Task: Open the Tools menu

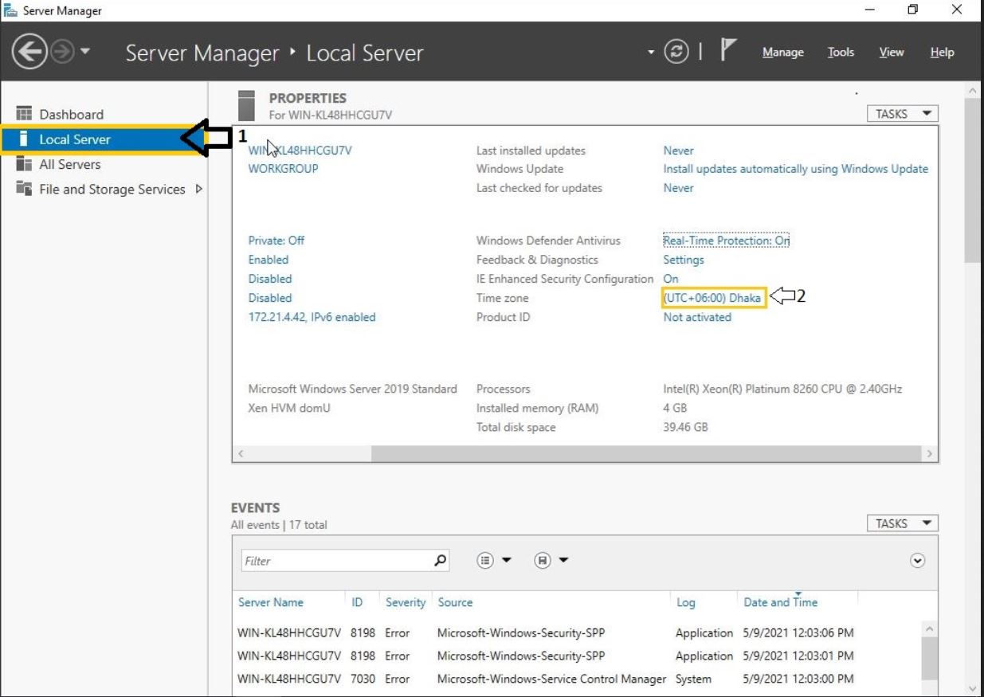Action: (x=841, y=53)
